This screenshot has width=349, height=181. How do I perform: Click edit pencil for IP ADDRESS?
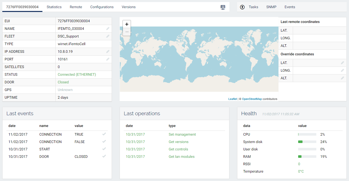tap(108, 52)
